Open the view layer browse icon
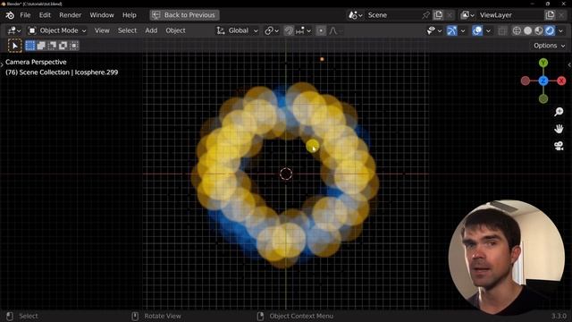This screenshot has height=322, width=572. (467, 15)
